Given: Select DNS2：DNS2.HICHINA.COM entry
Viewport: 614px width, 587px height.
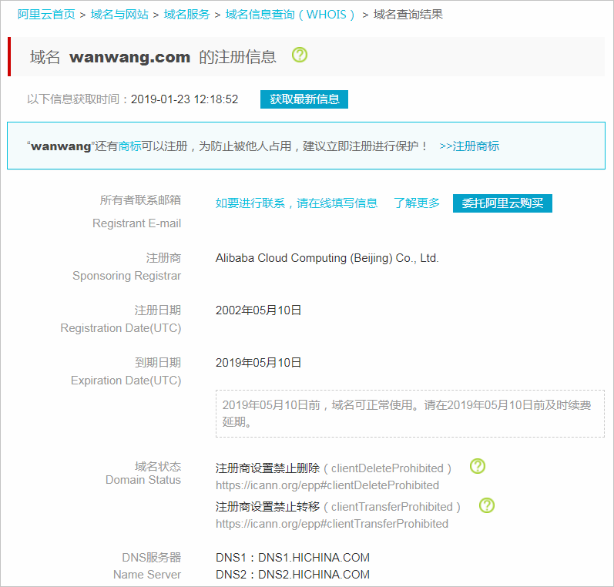Looking at the screenshot, I should (293, 575).
